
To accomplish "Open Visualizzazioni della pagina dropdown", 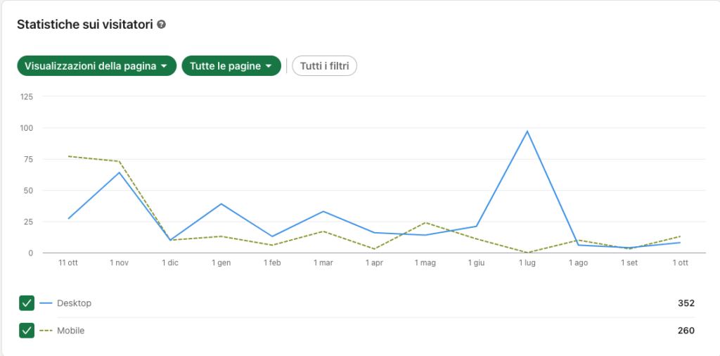I will [x=96, y=65].
